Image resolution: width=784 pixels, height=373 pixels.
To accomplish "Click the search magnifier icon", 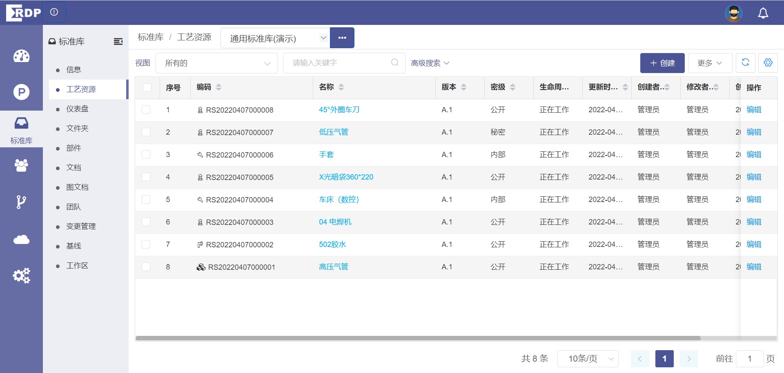I will pos(395,62).
